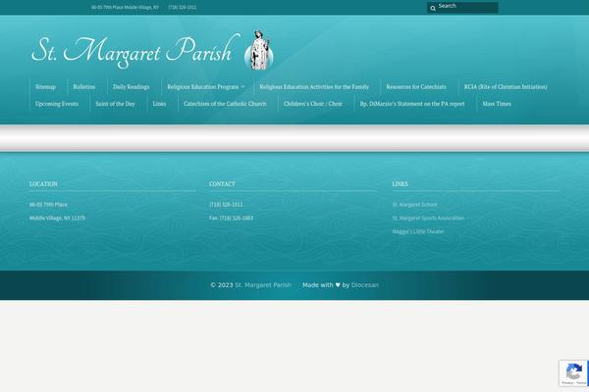Click the top bar phone number (718) 326-1911
The image size is (589, 392).
(x=183, y=7)
